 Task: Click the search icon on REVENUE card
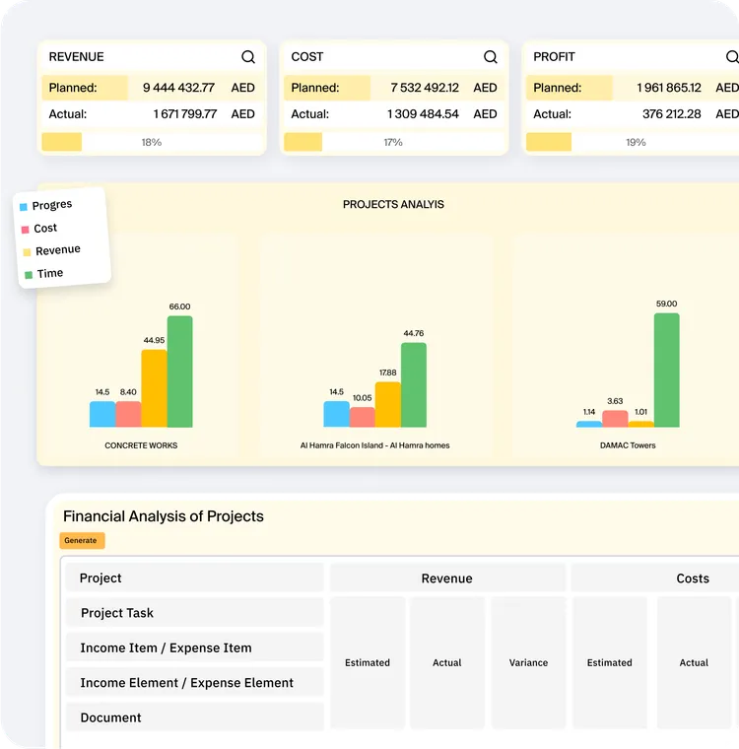248,57
